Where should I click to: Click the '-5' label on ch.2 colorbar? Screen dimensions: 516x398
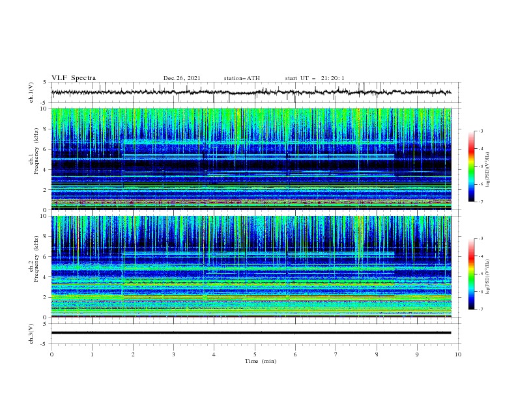[x=481, y=274]
